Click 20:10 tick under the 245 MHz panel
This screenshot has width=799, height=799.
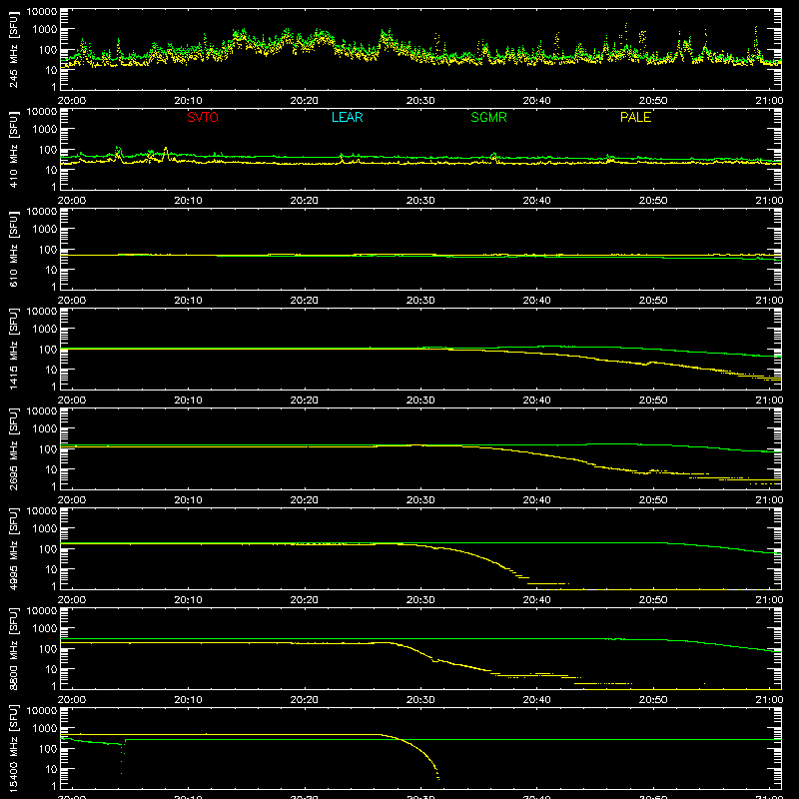[188, 101]
